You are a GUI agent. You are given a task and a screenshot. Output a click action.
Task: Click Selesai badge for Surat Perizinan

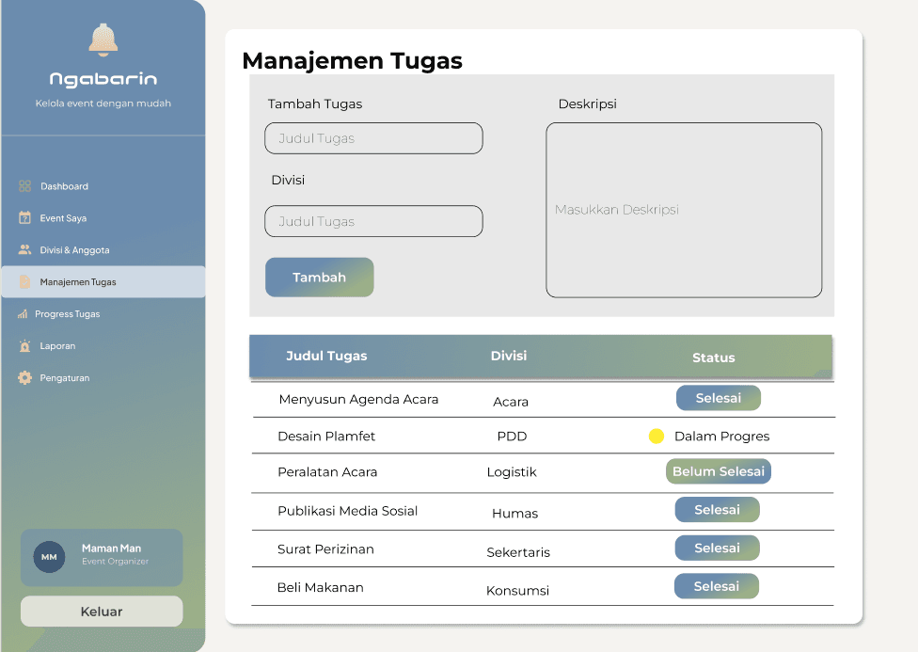click(x=717, y=549)
